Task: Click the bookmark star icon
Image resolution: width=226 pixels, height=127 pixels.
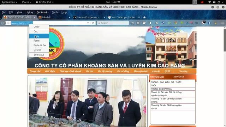Action: coord(133,23)
